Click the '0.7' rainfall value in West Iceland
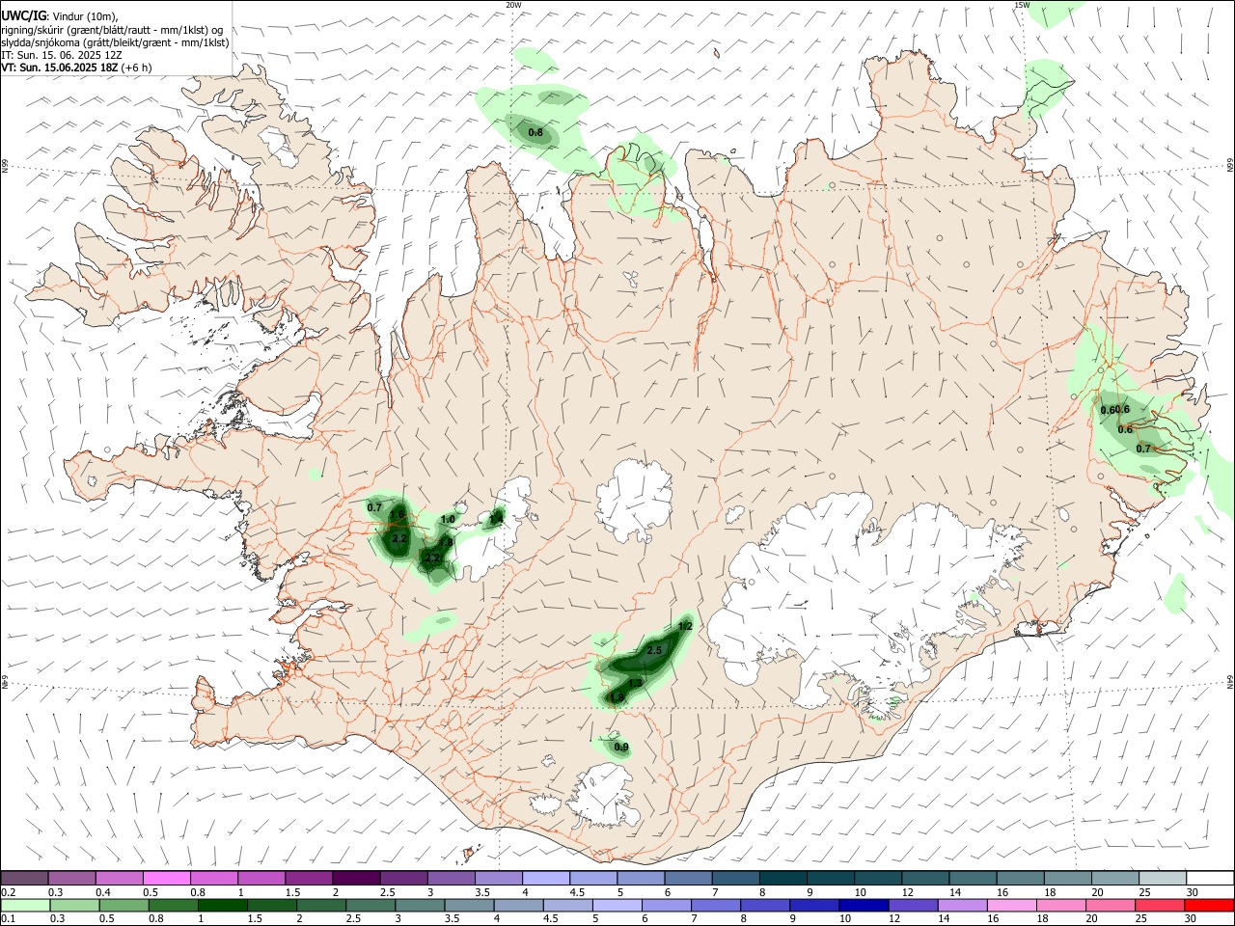The height and width of the screenshot is (926, 1235). click(x=375, y=507)
